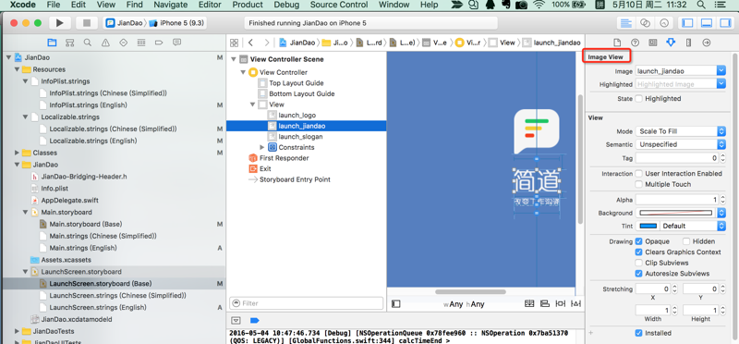This screenshot has width=739, height=344.
Task: Show the Size inspector
Action: [688, 43]
